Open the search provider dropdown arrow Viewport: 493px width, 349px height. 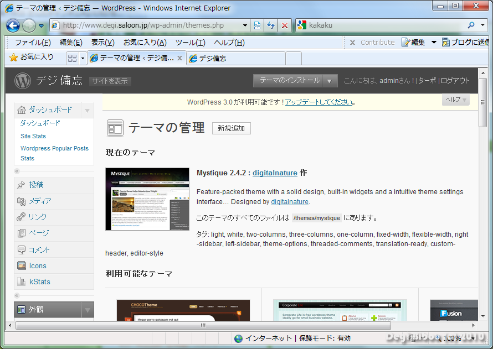[482, 25]
